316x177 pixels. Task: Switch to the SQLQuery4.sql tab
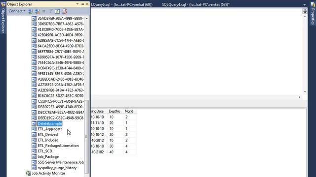pyautogui.click(x=196, y=4)
